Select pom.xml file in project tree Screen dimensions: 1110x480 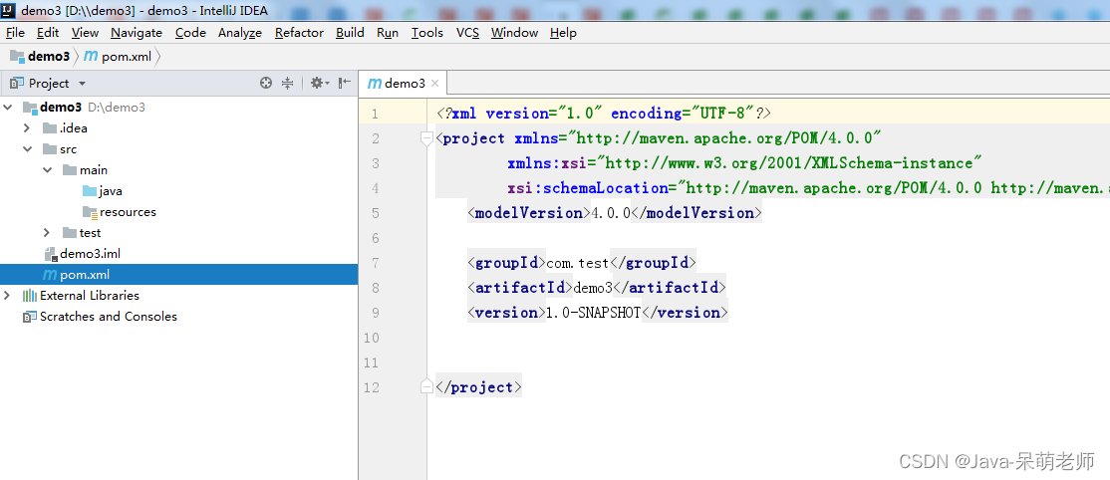pos(178,275)
